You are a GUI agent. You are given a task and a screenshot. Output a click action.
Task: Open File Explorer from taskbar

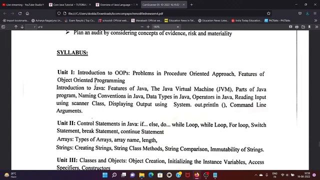click(142, 175)
